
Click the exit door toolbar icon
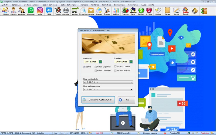204,11
